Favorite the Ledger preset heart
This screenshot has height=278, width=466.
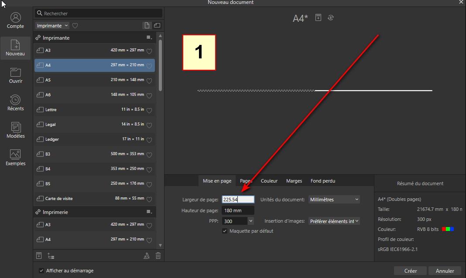[x=149, y=140]
